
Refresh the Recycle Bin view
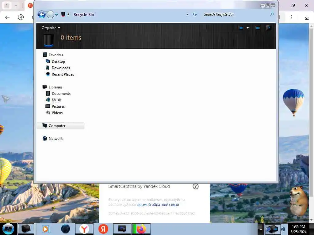point(195,14)
